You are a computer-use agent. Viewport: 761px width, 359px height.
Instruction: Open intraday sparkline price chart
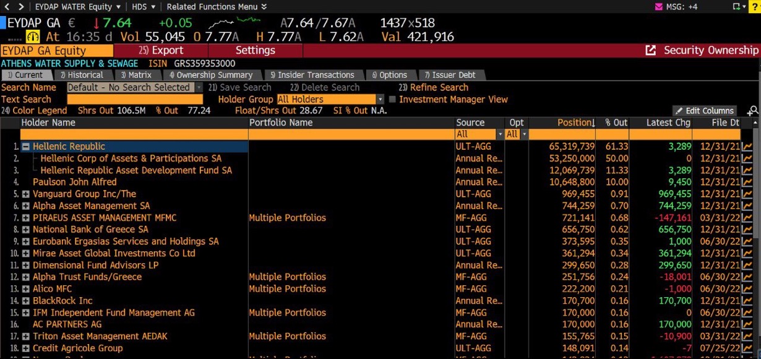click(x=234, y=23)
